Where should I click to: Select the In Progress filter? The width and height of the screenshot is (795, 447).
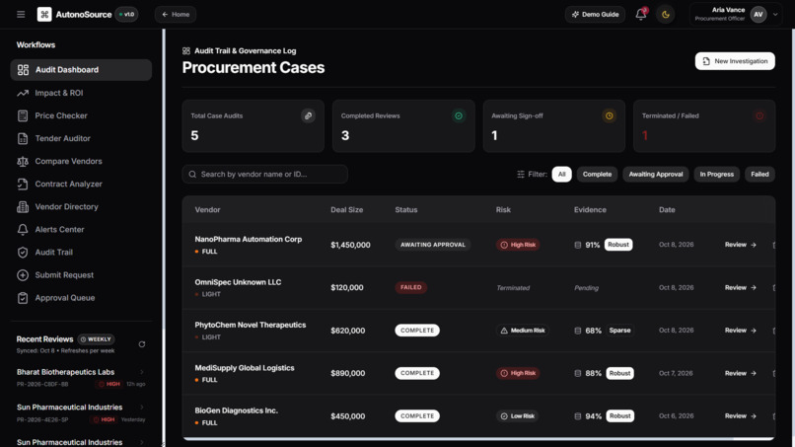coord(717,174)
